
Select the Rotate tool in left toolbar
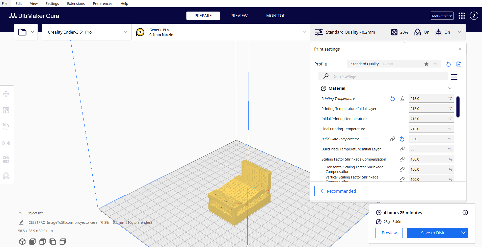point(6,126)
